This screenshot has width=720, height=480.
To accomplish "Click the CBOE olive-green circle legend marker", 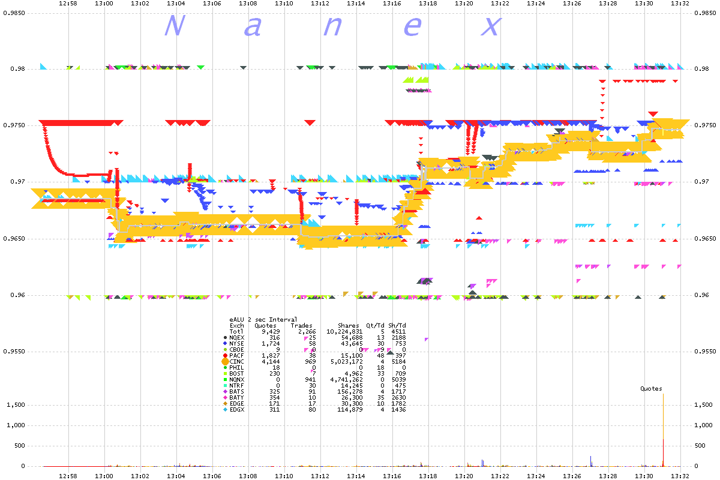I will tap(226, 350).
